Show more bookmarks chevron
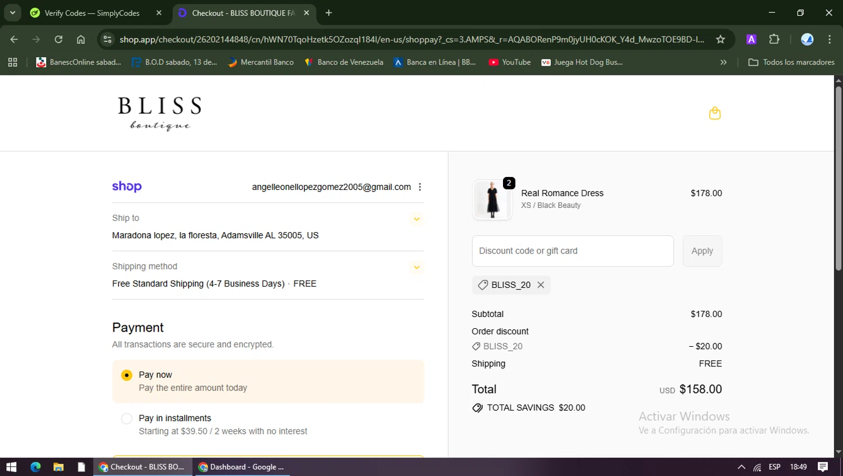 pyautogui.click(x=723, y=62)
